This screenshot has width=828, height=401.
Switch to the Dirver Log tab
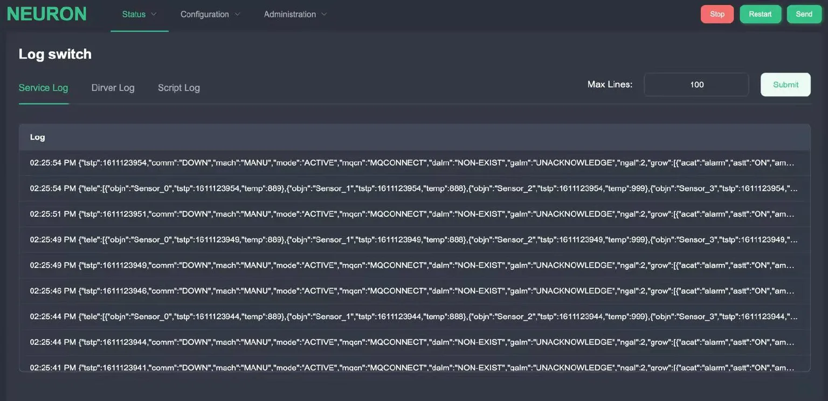[113, 87]
